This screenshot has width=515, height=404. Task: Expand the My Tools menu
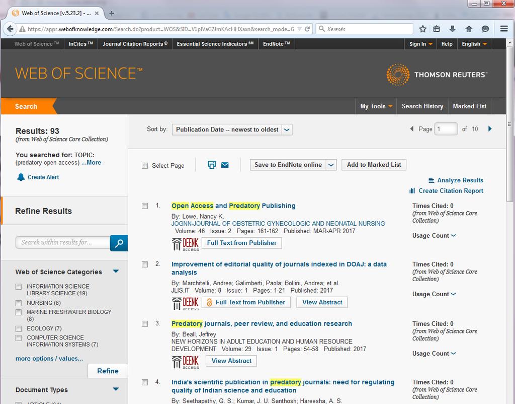tap(376, 106)
